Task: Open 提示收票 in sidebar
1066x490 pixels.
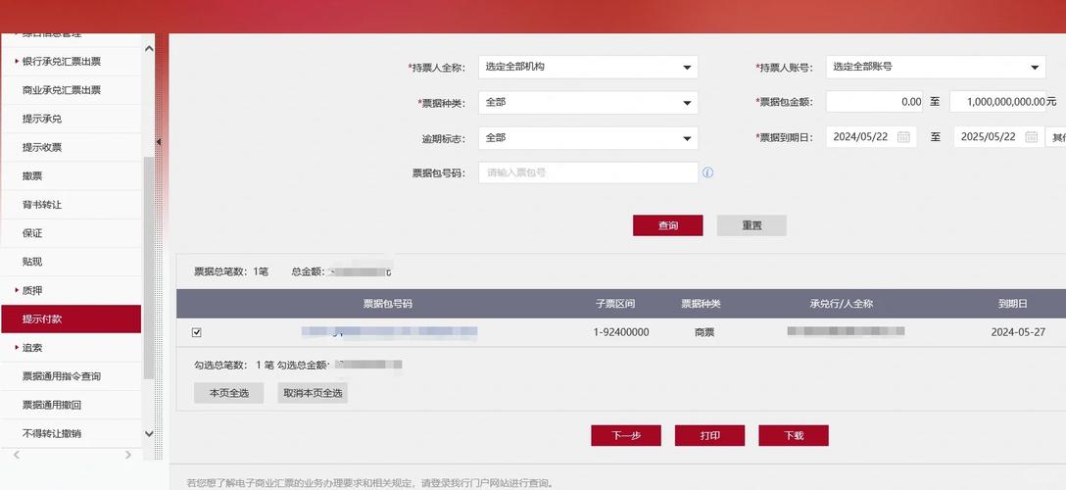Action: tap(42, 147)
